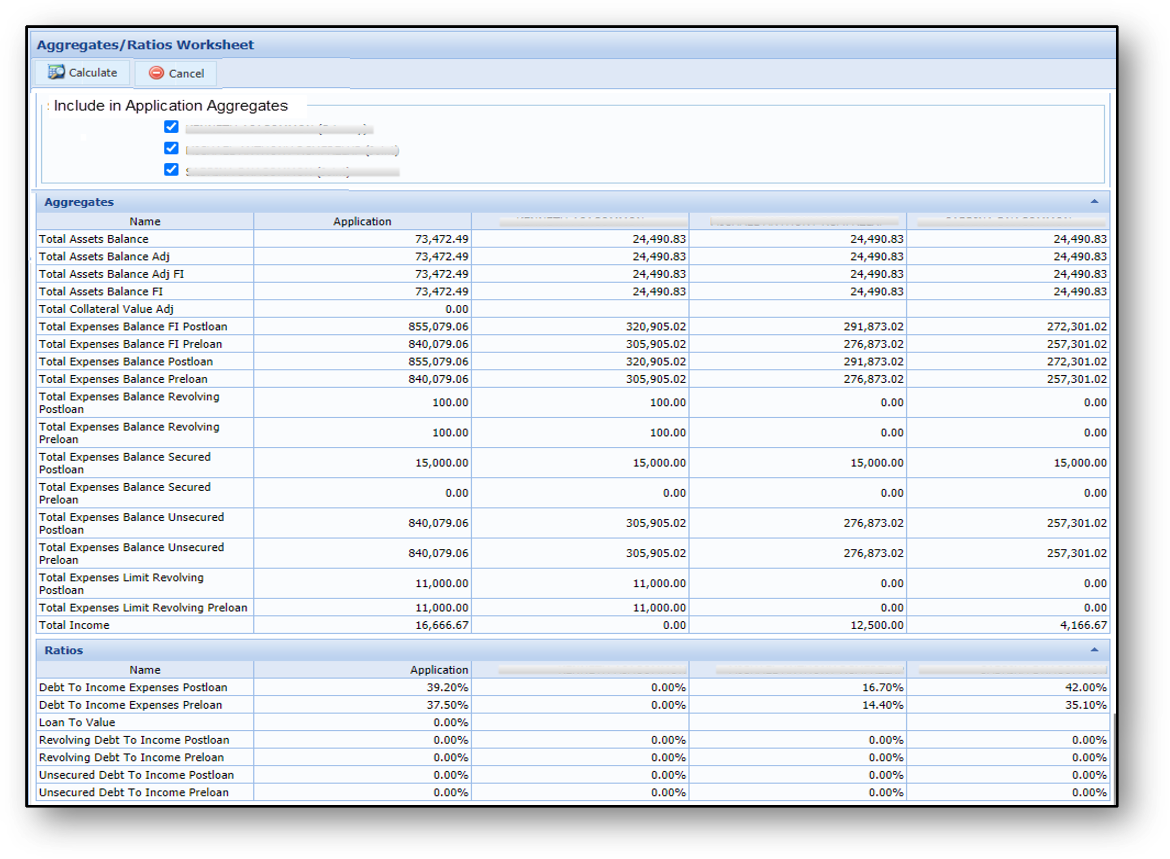1170x859 pixels.
Task: Click the Total Income value 4,166.67
Action: pos(1084,625)
